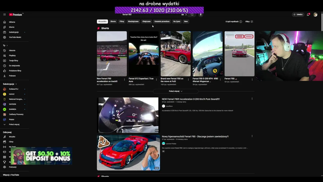323x182 pixels.
Task: Open NEW Ferrari F80!! Acceleration video title
Action: pos(191,99)
